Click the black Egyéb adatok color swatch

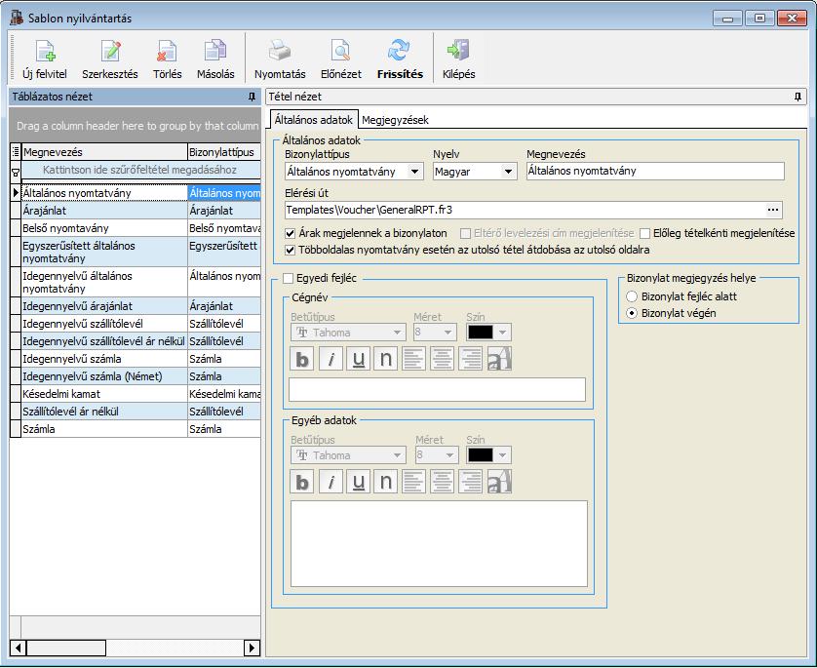pos(481,455)
